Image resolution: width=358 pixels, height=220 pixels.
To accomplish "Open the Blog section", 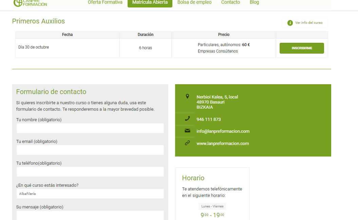I will (254, 2).
